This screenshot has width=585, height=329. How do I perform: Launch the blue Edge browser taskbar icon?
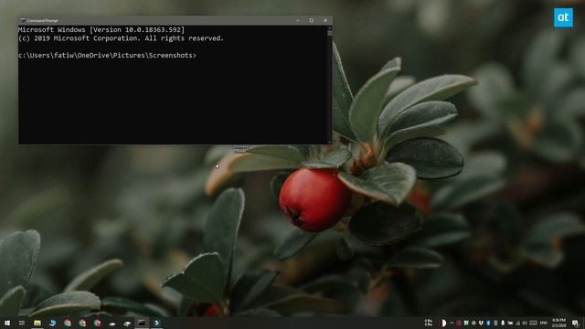coord(52,323)
